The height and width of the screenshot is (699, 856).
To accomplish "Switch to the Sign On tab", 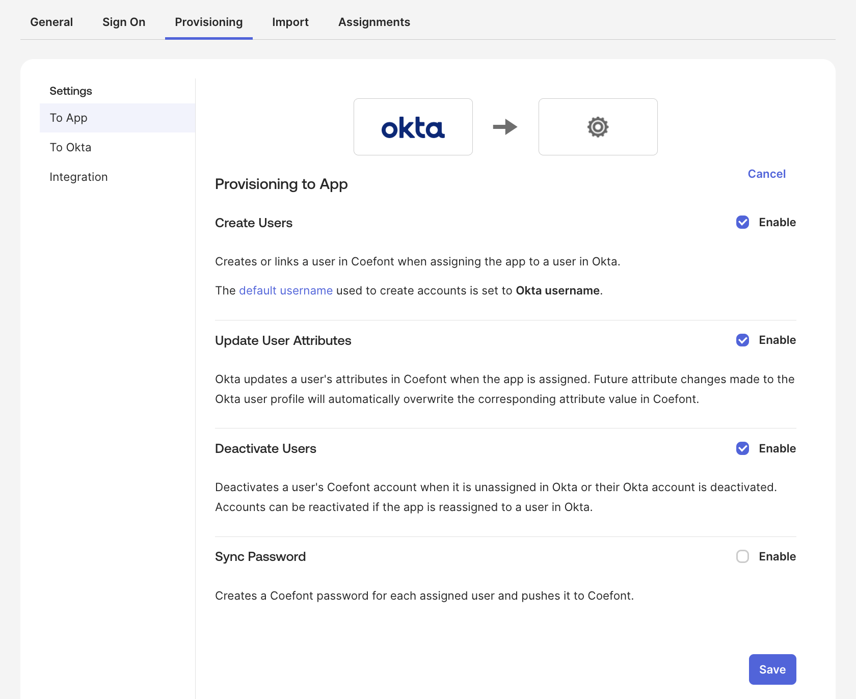I will (124, 22).
